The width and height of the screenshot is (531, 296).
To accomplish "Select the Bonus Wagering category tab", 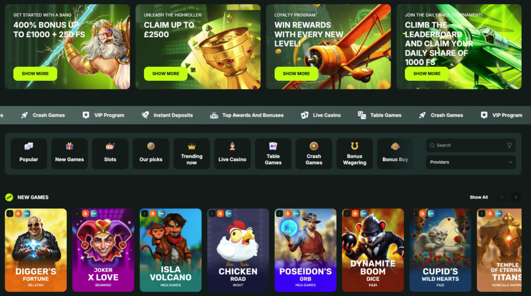I will (355, 154).
